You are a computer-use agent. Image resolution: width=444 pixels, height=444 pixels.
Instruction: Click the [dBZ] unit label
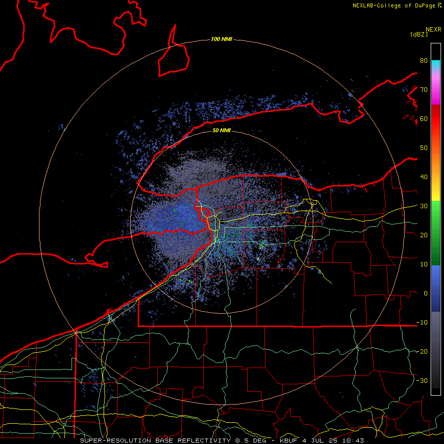coord(419,34)
